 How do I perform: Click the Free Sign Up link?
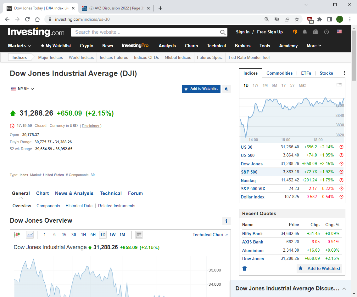(270, 32)
